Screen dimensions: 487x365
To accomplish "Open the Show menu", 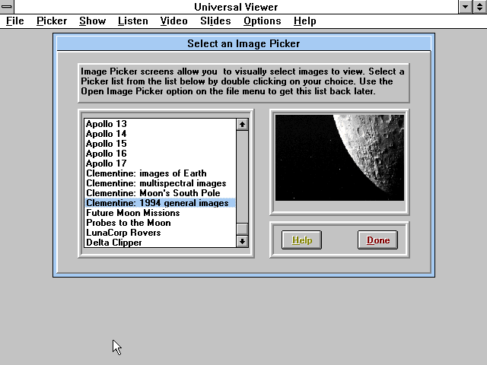I will tap(92, 21).
